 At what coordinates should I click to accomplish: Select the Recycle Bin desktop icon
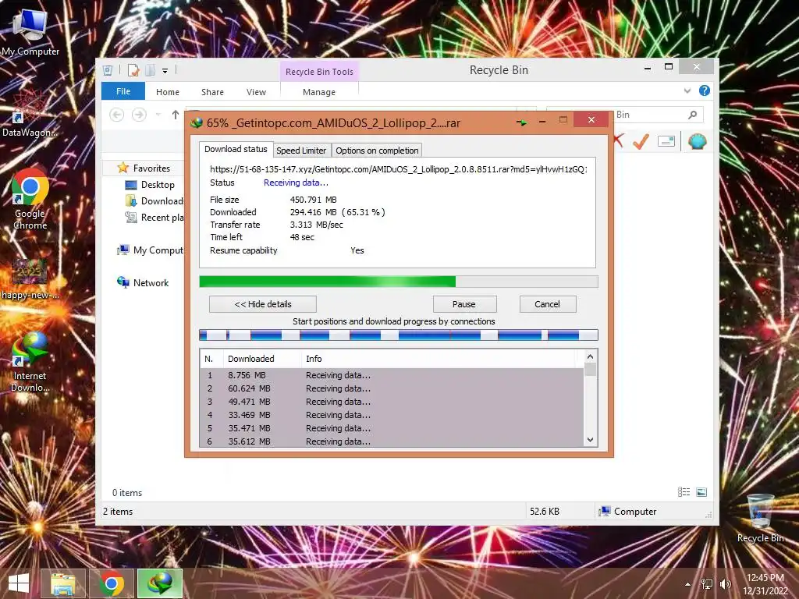(x=760, y=519)
